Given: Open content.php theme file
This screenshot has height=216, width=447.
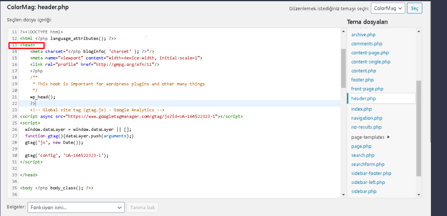Looking at the screenshot, I should (x=363, y=71).
